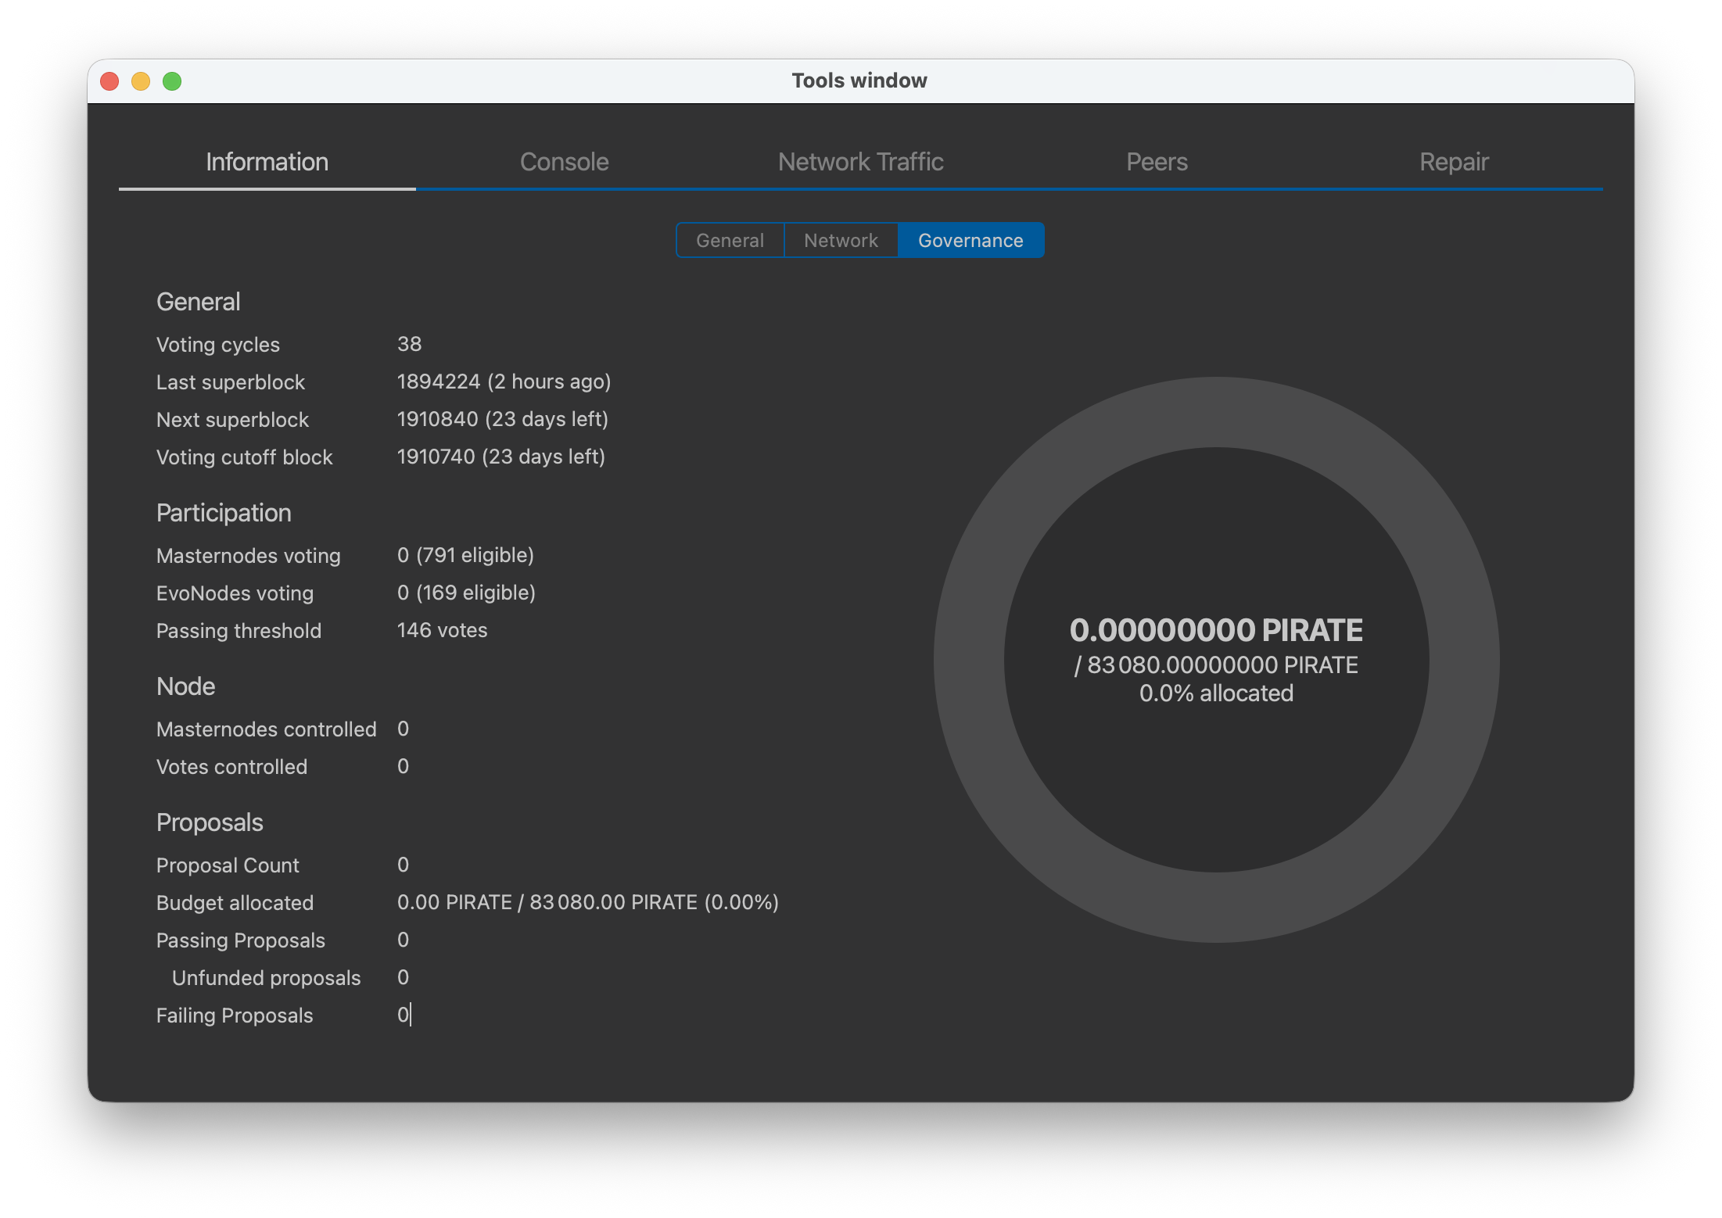1722x1218 pixels.
Task: Go to the Repair tab
Action: click(1454, 162)
